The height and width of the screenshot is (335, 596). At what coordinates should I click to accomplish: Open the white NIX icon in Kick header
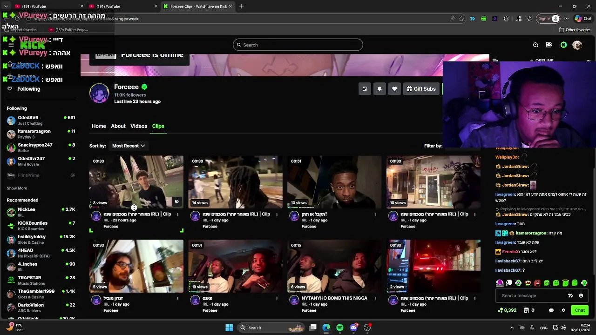click(549, 45)
